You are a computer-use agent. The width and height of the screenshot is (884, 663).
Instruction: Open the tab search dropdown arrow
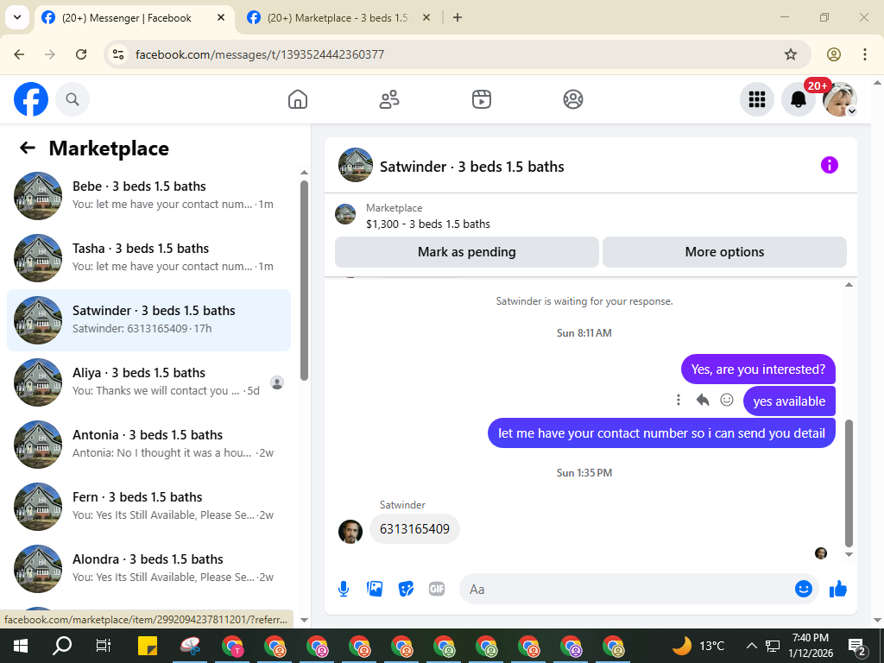coord(17,17)
